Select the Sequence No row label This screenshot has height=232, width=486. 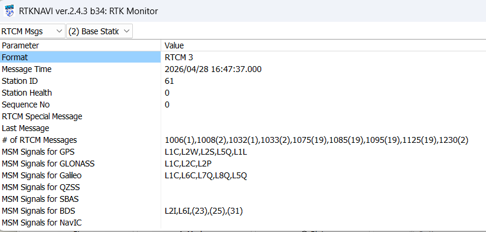click(26, 104)
